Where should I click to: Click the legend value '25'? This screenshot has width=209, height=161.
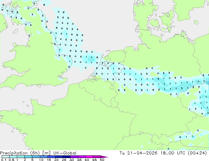(x=64, y=160)
